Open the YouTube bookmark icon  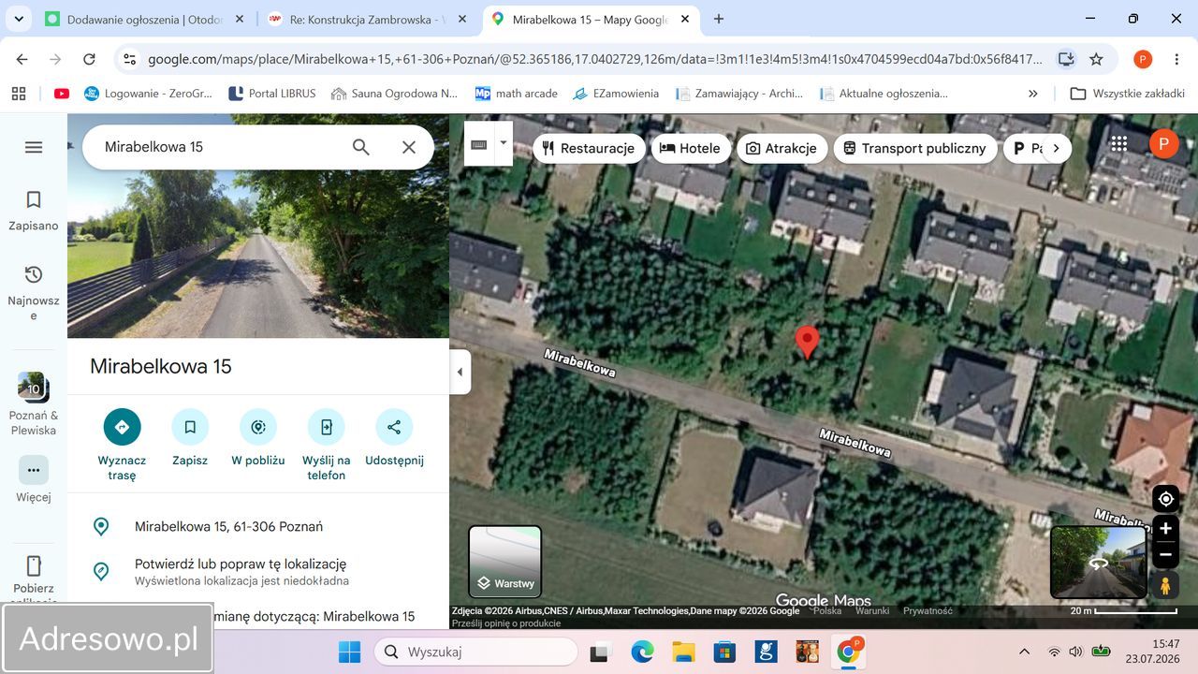tap(62, 94)
